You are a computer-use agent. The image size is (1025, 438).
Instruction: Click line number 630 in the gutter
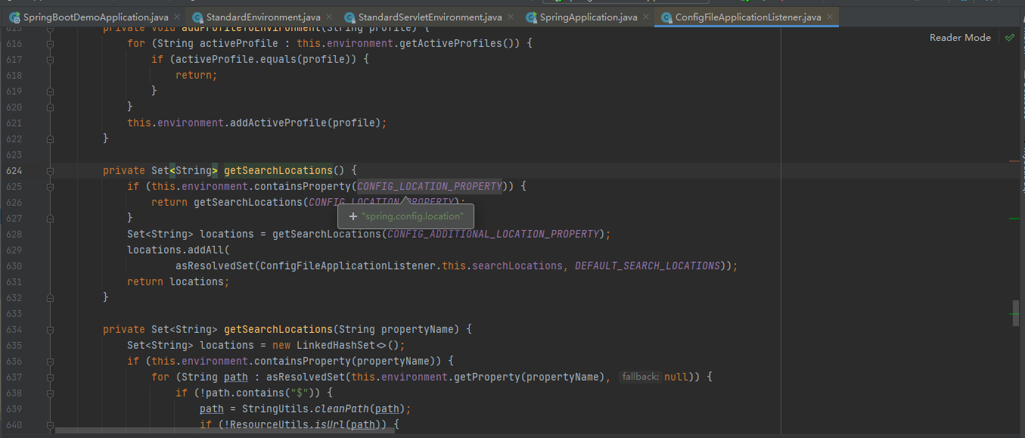[x=14, y=266]
